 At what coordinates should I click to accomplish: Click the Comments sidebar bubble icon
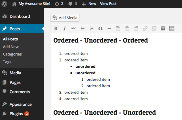(x=5, y=92)
